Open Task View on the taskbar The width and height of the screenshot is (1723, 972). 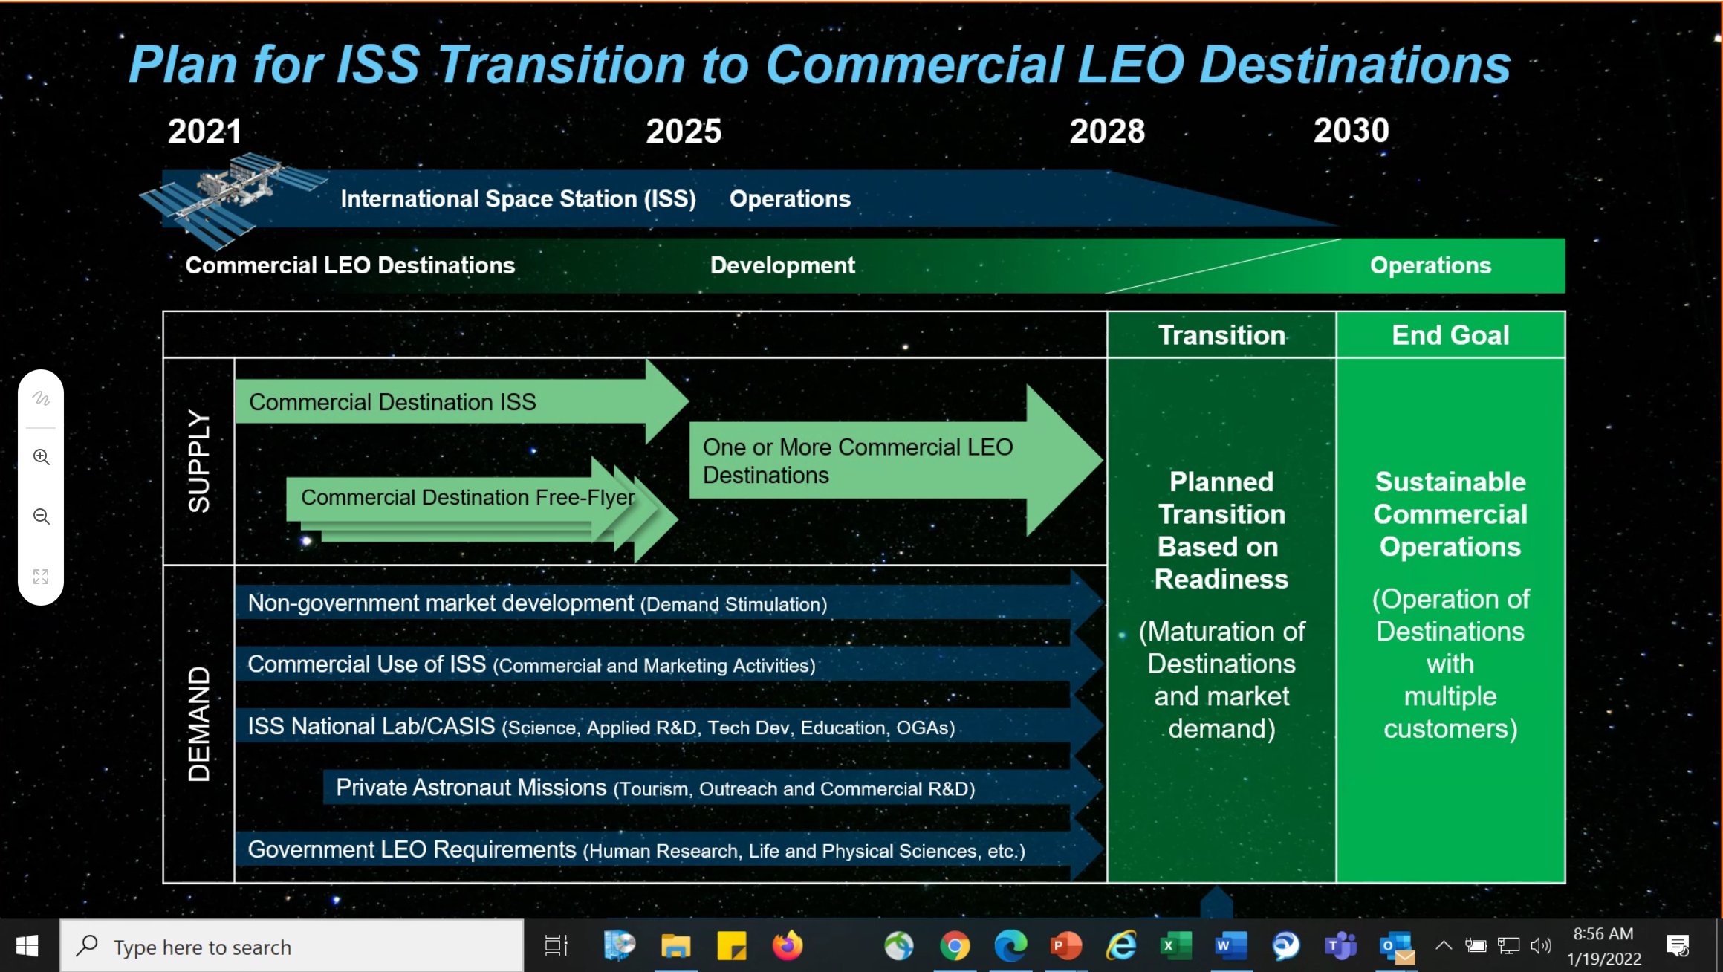pyautogui.click(x=556, y=946)
